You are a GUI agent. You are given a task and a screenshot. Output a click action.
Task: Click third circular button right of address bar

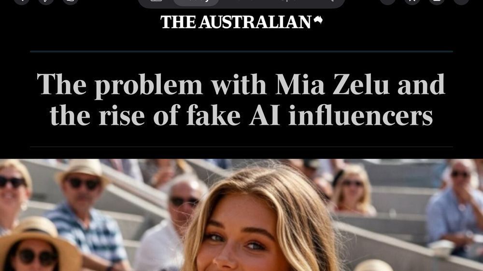pyautogui.click(x=437, y=1)
